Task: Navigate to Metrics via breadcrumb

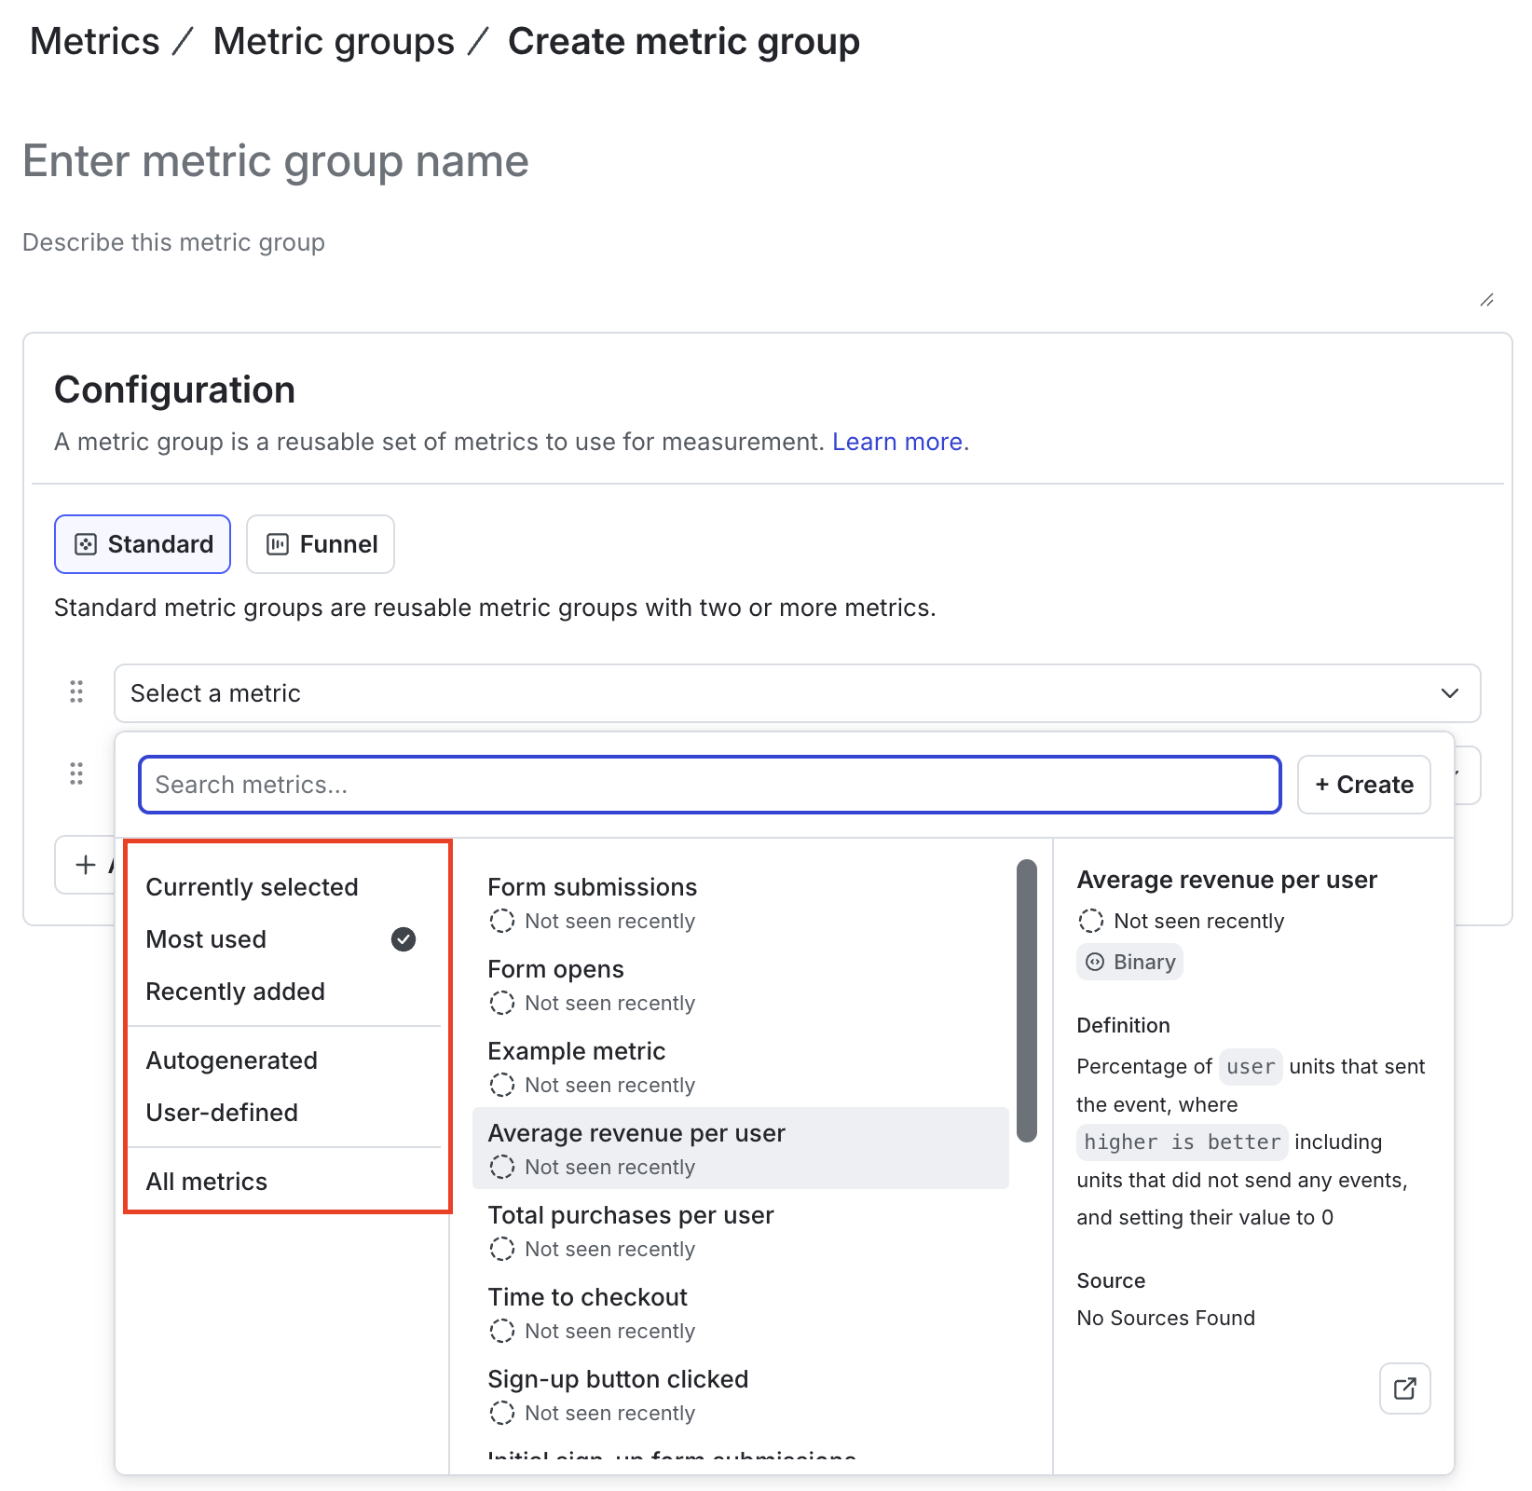Action: [x=94, y=40]
